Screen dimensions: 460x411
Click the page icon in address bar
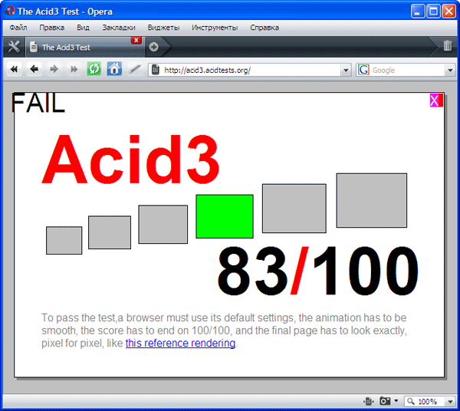[156, 70]
